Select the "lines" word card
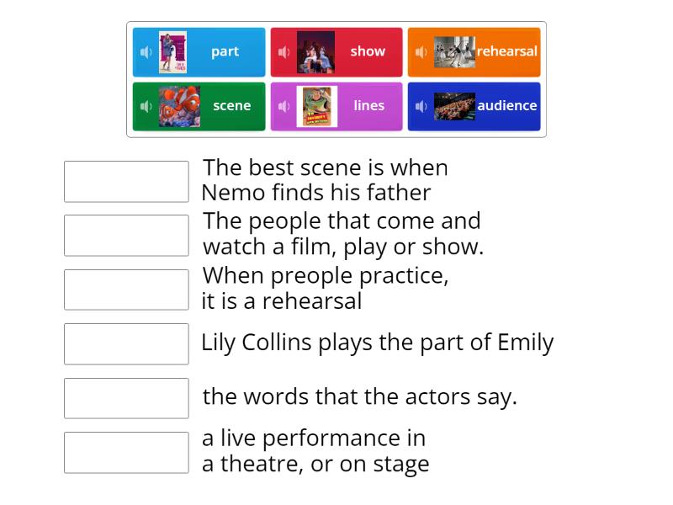This screenshot has width=673, height=505. tap(368, 106)
